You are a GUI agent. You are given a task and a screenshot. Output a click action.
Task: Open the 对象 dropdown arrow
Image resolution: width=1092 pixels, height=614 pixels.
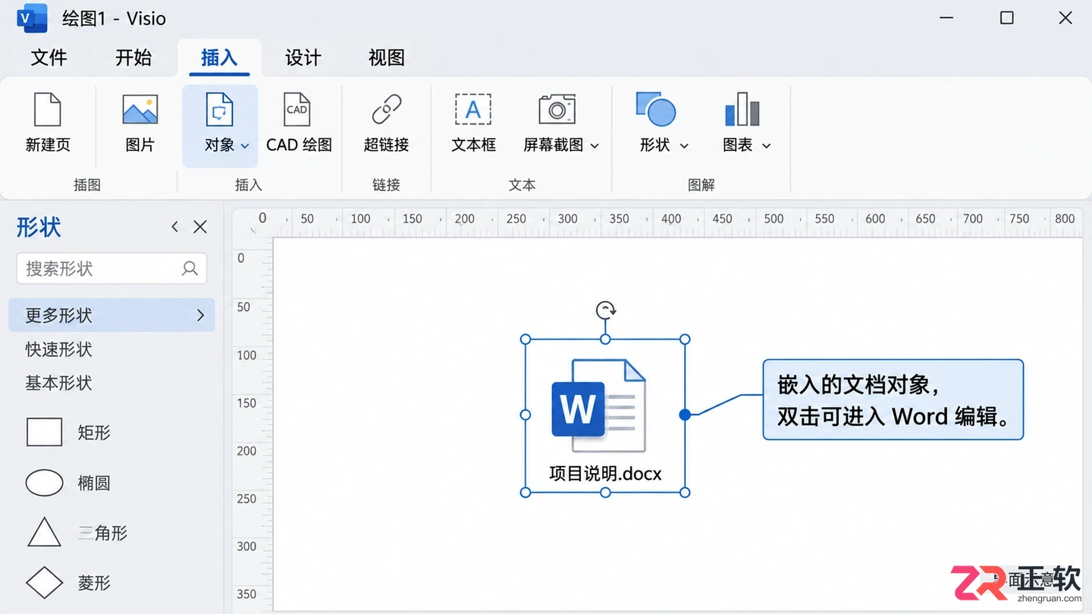click(x=245, y=146)
